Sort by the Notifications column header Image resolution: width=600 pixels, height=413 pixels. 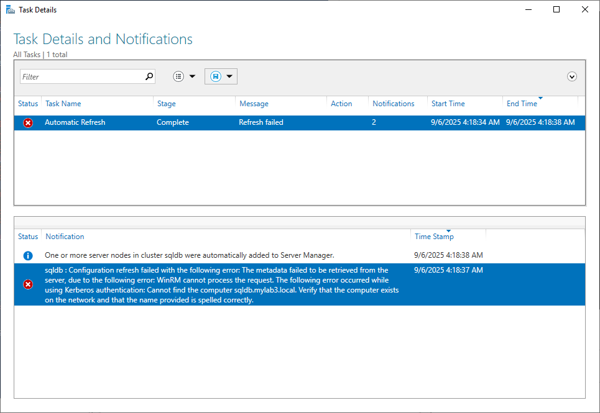click(394, 104)
